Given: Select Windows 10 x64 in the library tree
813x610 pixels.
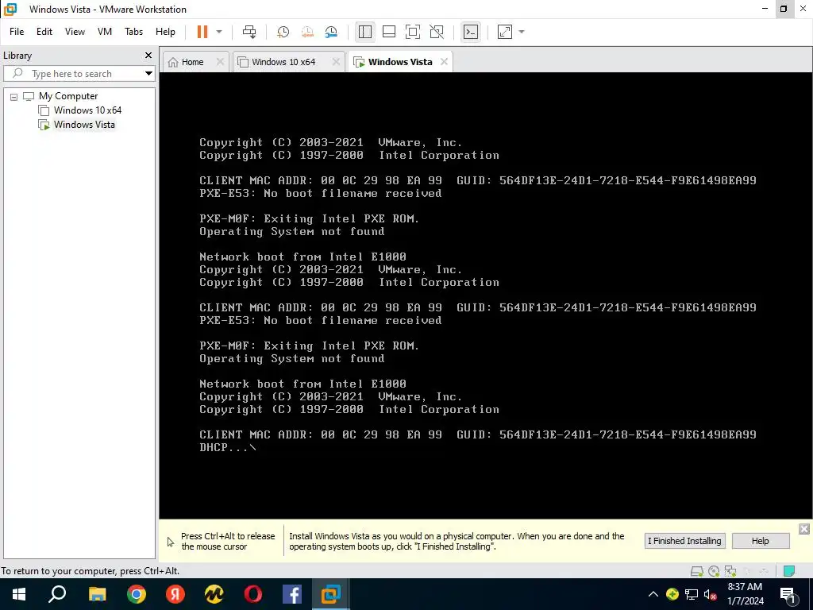Looking at the screenshot, I should point(87,110).
